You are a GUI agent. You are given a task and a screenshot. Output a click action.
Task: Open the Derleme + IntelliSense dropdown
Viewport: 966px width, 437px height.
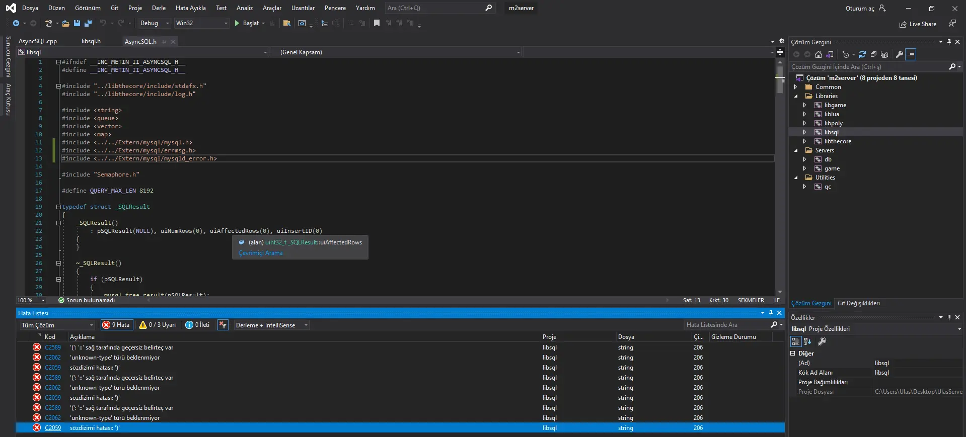click(x=271, y=325)
